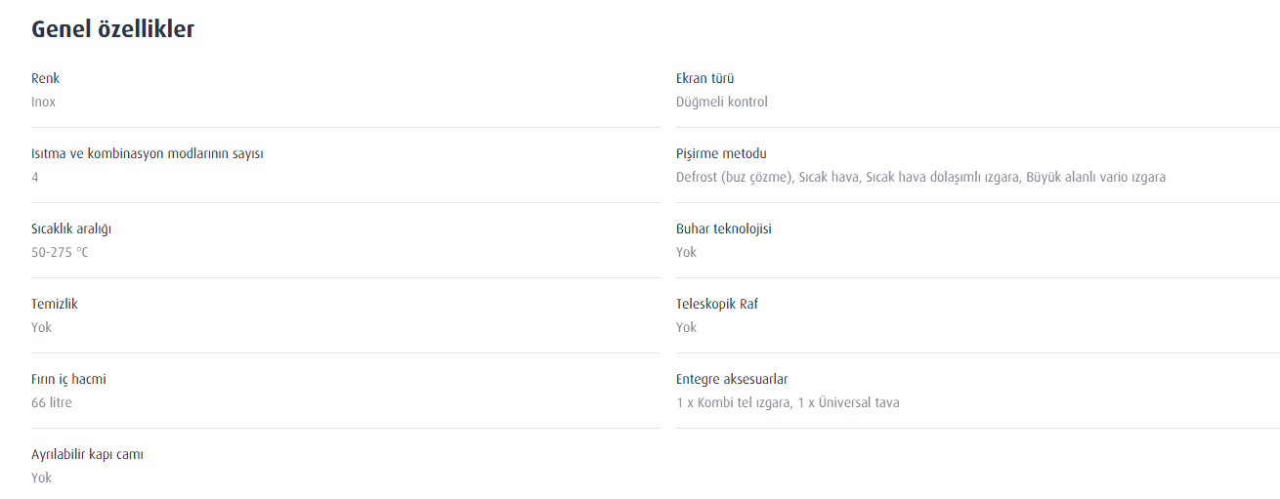Click the "Pişirme metodu" label
The height and width of the screenshot is (499, 1280).
click(x=721, y=153)
